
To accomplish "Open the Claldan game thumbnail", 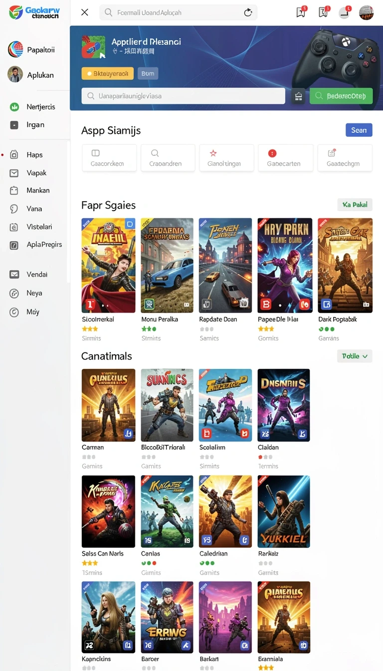I will (x=284, y=405).
